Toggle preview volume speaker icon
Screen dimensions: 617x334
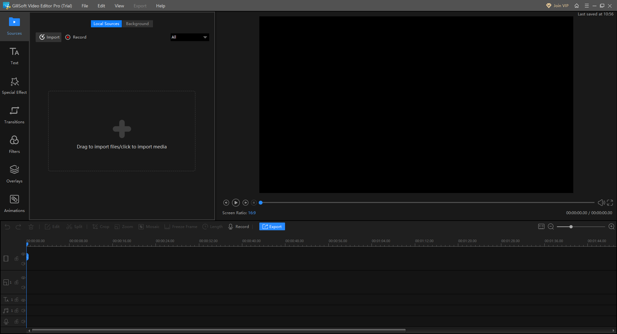[601, 203]
